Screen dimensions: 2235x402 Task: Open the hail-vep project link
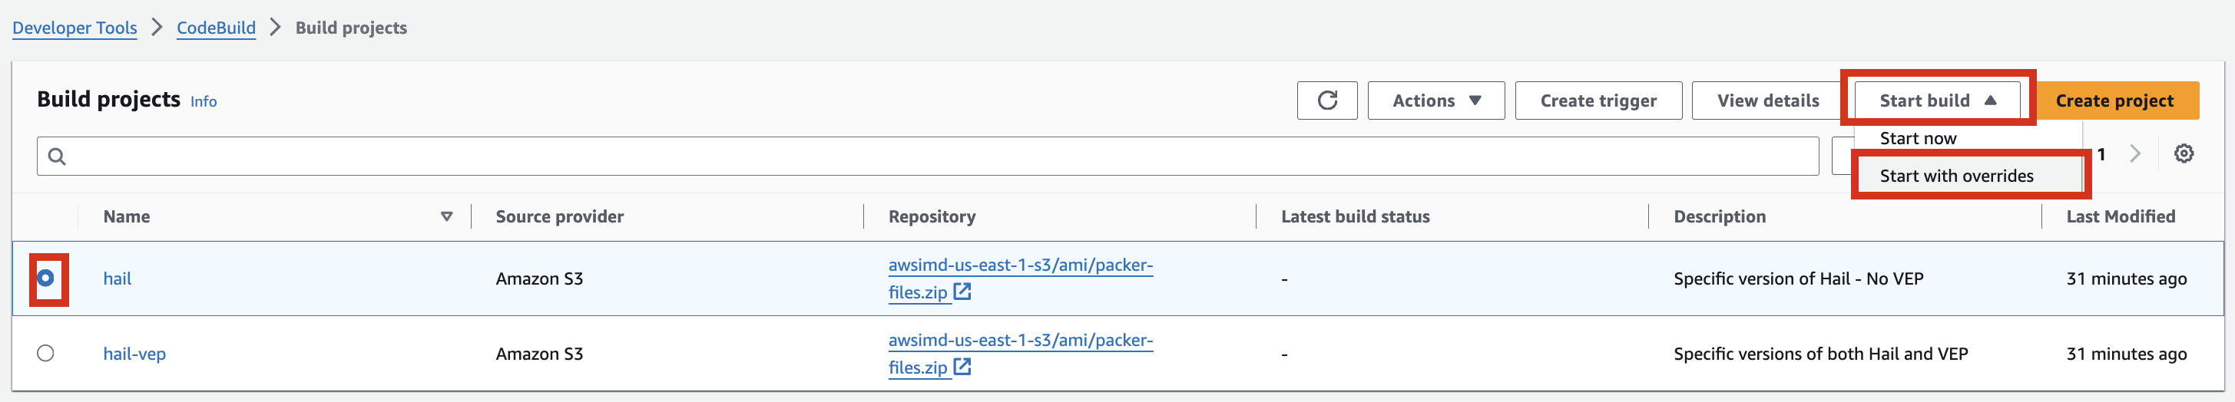click(134, 354)
